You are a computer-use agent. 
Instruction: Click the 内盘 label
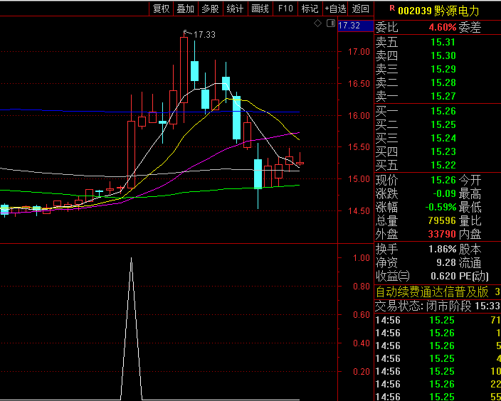(470, 234)
